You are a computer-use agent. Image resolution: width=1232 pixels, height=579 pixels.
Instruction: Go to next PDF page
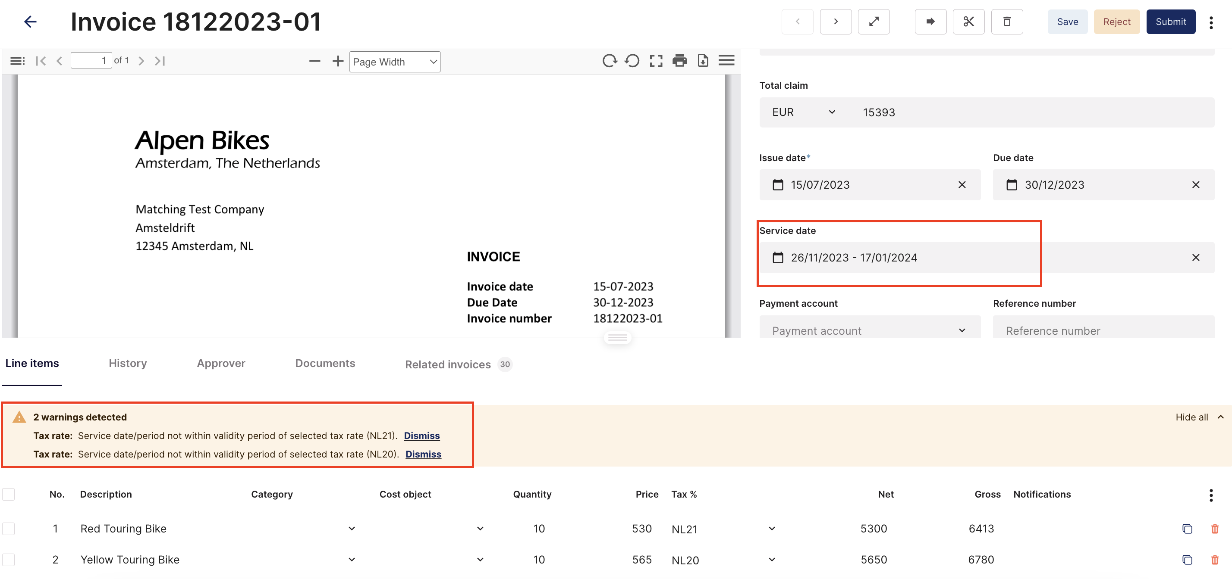[x=141, y=61]
